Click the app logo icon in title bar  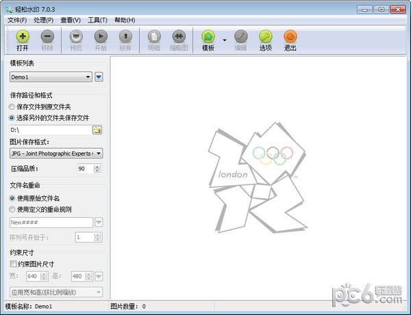(9, 10)
